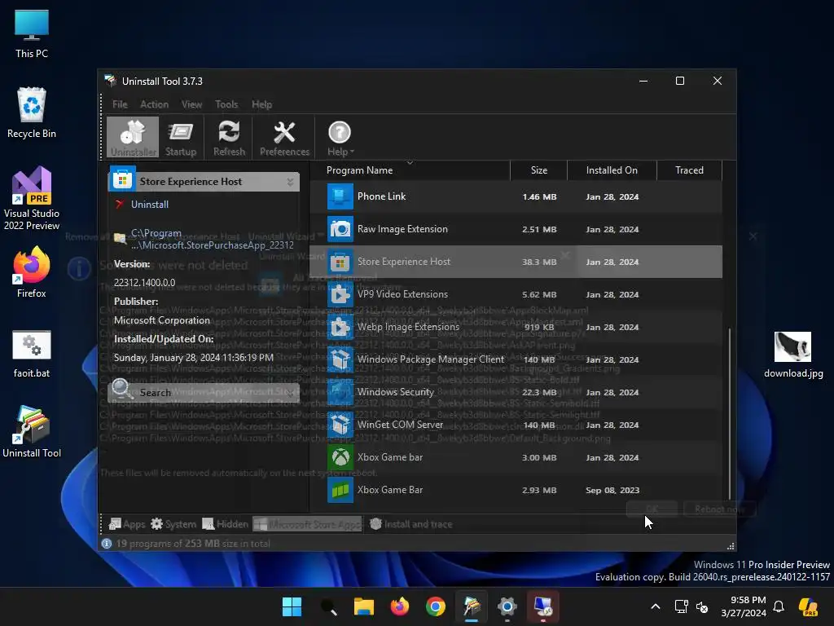This screenshot has width=834, height=626.
Task: Select the This PC desktop icon
Action: [x=32, y=33]
